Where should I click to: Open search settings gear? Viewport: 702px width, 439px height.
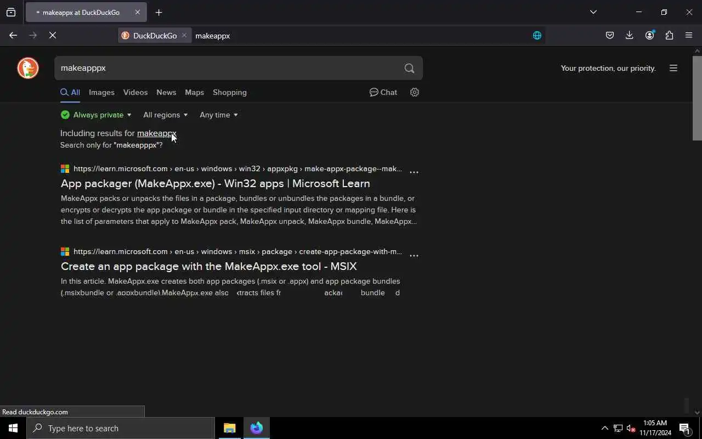tap(415, 92)
